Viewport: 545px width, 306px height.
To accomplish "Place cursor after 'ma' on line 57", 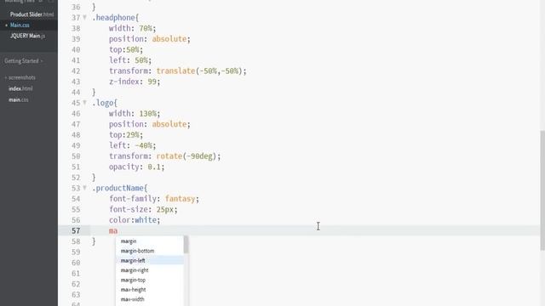I will pyautogui.click(x=118, y=231).
